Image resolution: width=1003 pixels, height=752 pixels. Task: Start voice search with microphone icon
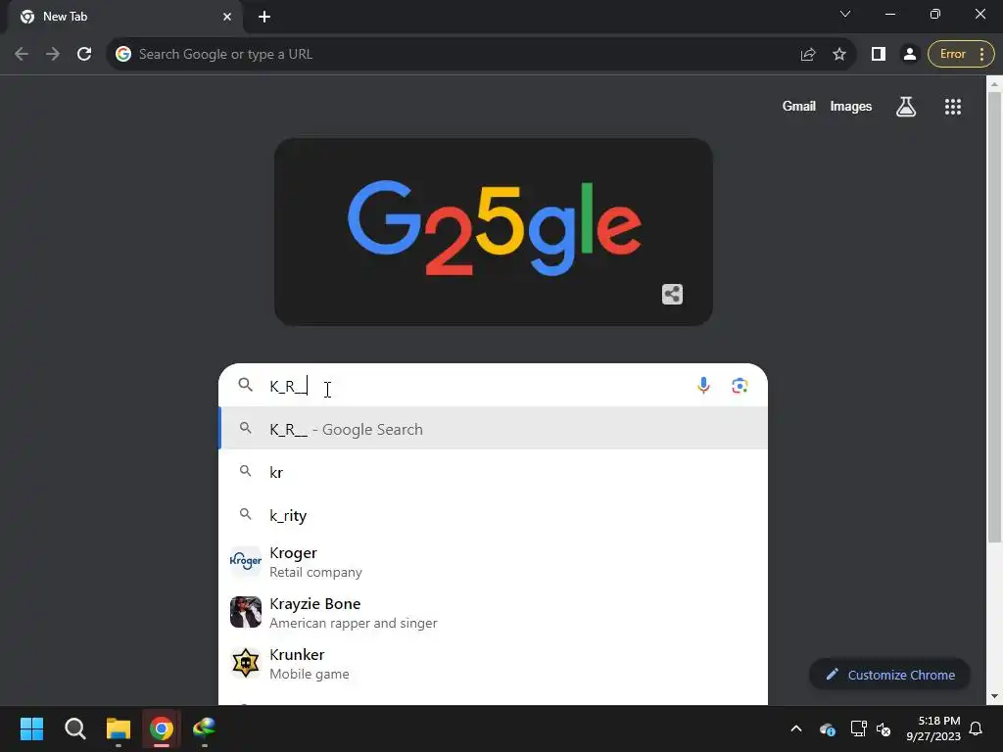pyautogui.click(x=703, y=386)
